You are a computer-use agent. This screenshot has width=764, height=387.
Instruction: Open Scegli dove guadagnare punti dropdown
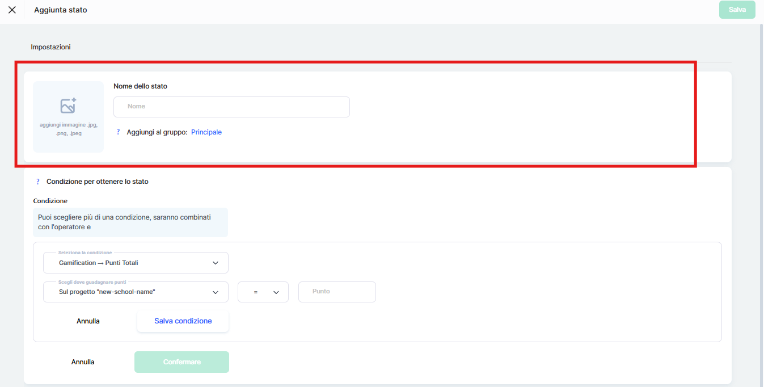136,292
